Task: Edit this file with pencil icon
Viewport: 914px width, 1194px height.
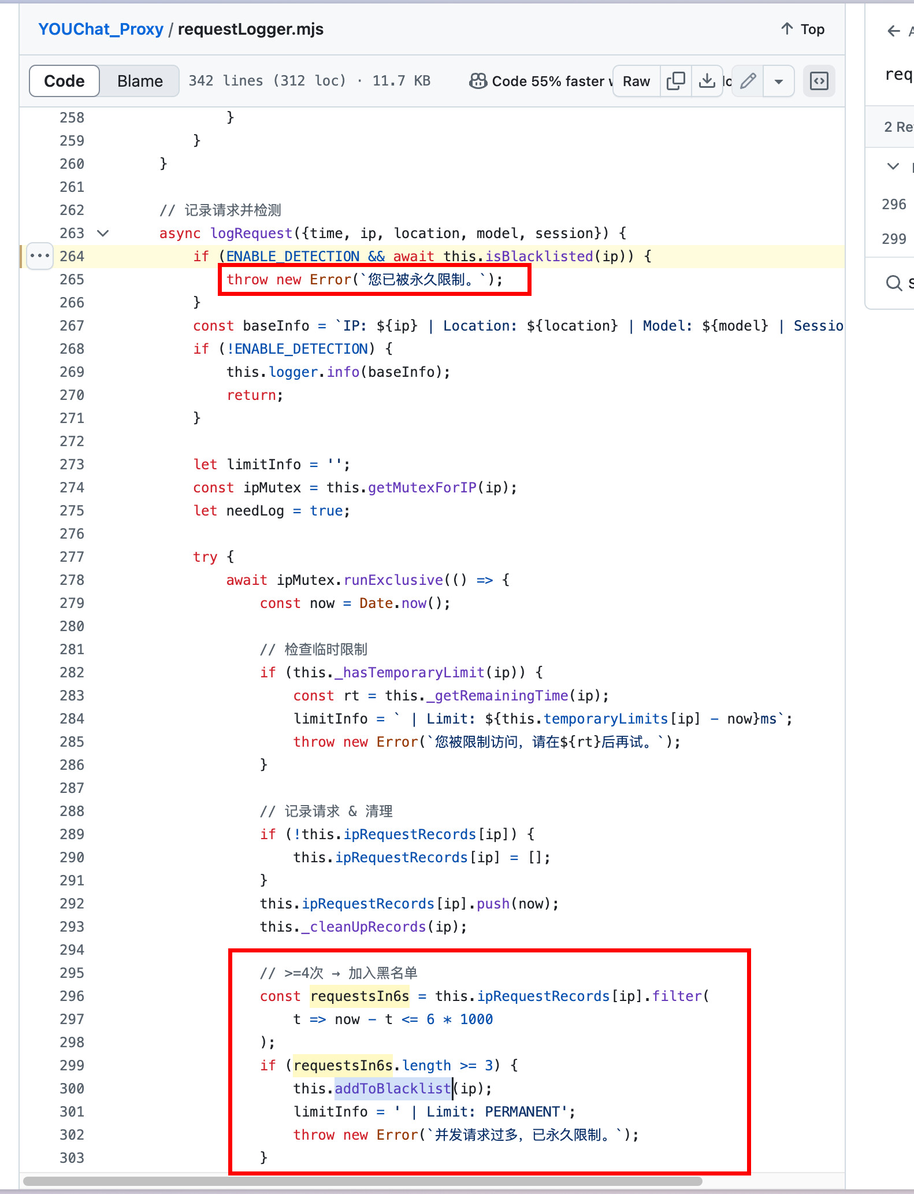Action: click(x=748, y=81)
